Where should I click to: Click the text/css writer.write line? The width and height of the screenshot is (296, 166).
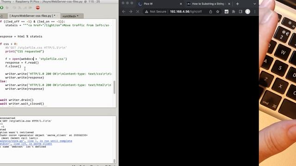coord(58,74)
